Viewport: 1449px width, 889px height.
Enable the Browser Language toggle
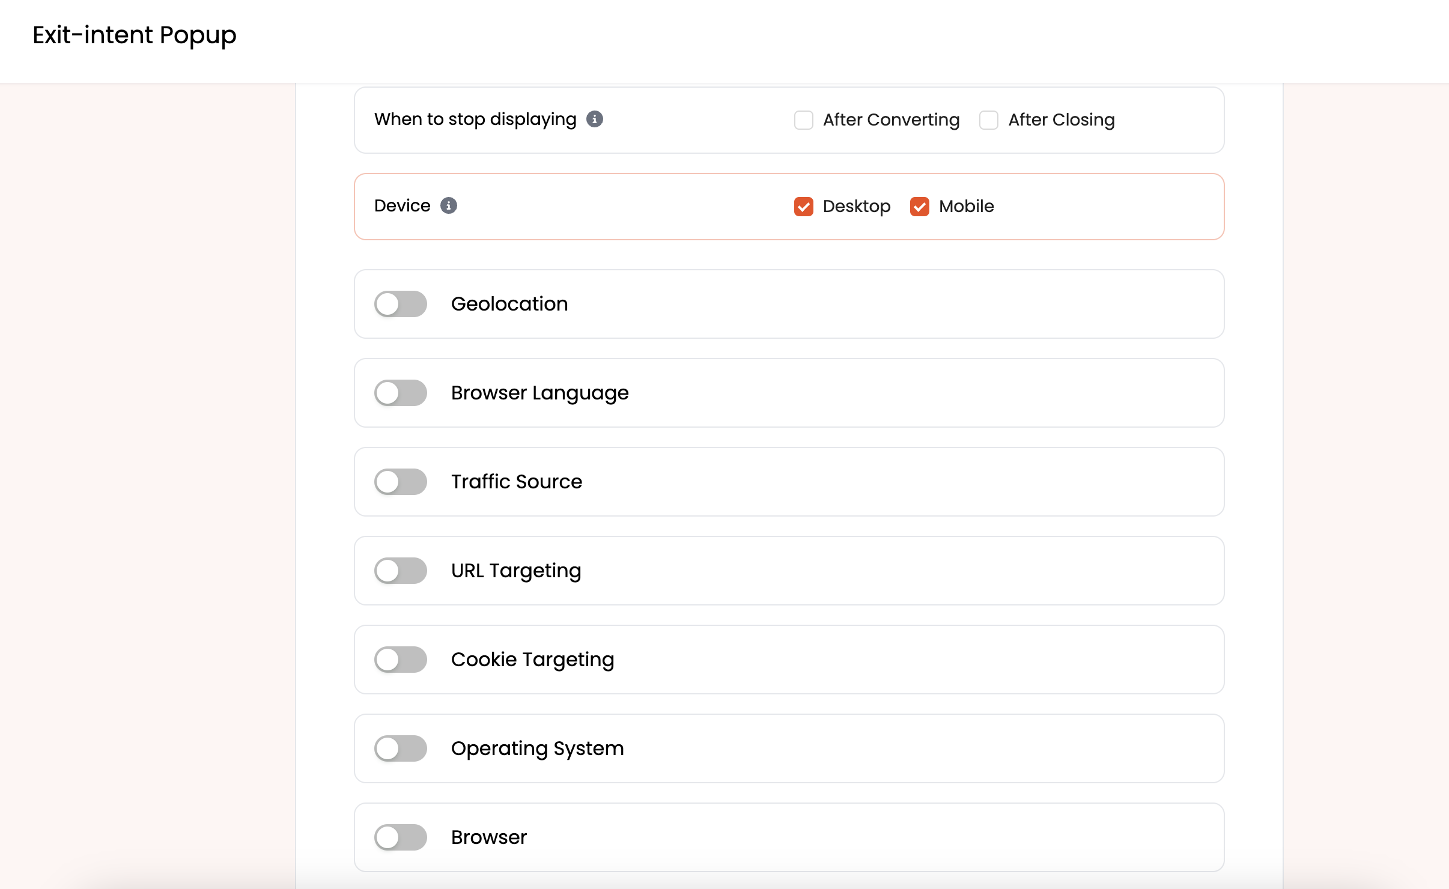pyautogui.click(x=401, y=392)
